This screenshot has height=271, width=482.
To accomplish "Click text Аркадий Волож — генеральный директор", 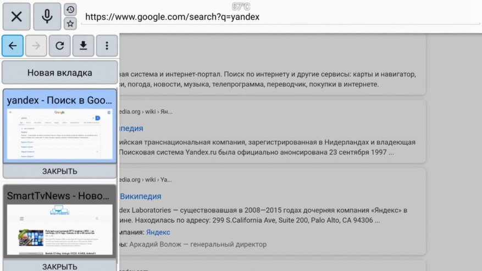I will point(198,244).
